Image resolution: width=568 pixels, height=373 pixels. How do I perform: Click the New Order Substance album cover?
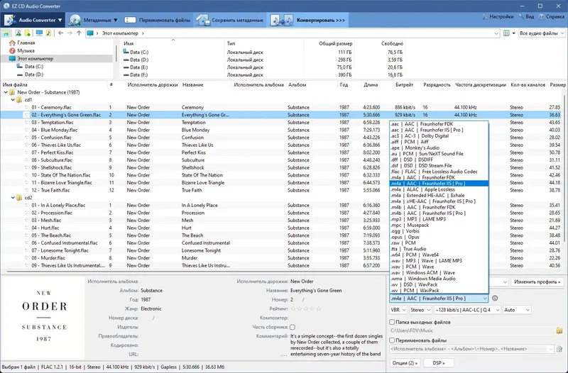44,317
